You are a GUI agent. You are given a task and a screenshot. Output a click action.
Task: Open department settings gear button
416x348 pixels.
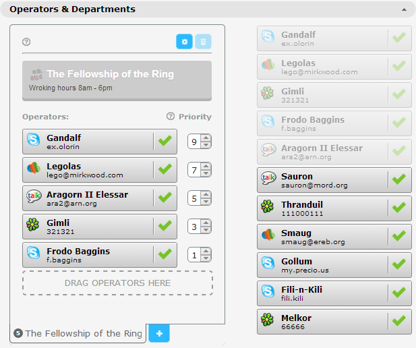pos(184,42)
